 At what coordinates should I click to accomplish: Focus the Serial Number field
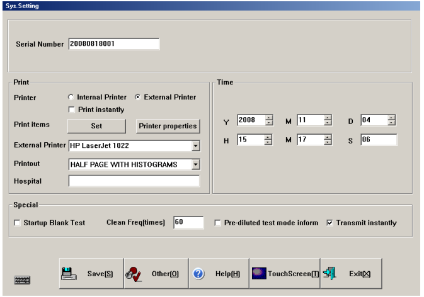(x=114, y=44)
